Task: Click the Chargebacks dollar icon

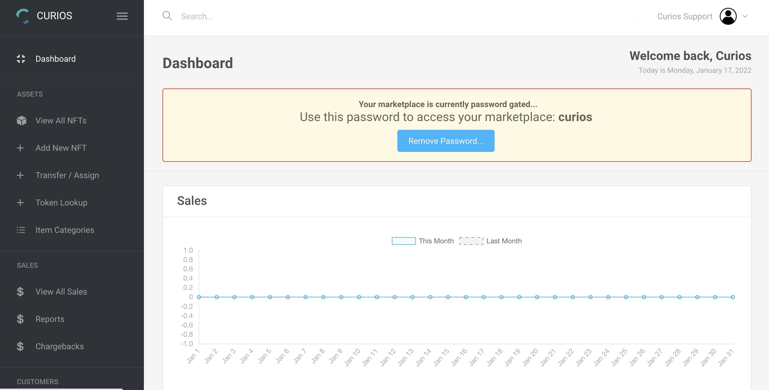Action: pos(20,346)
